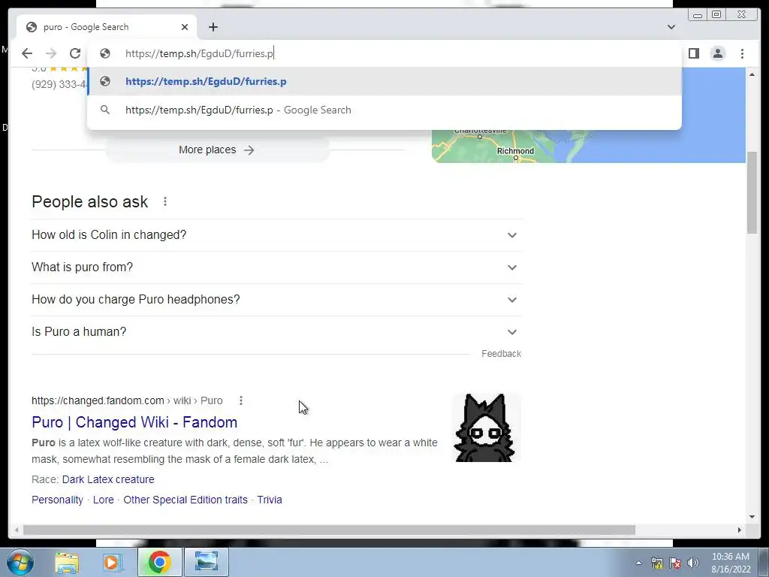Open the tab search chevron
Screen dimensions: 769x577
pyautogui.click(x=671, y=27)
